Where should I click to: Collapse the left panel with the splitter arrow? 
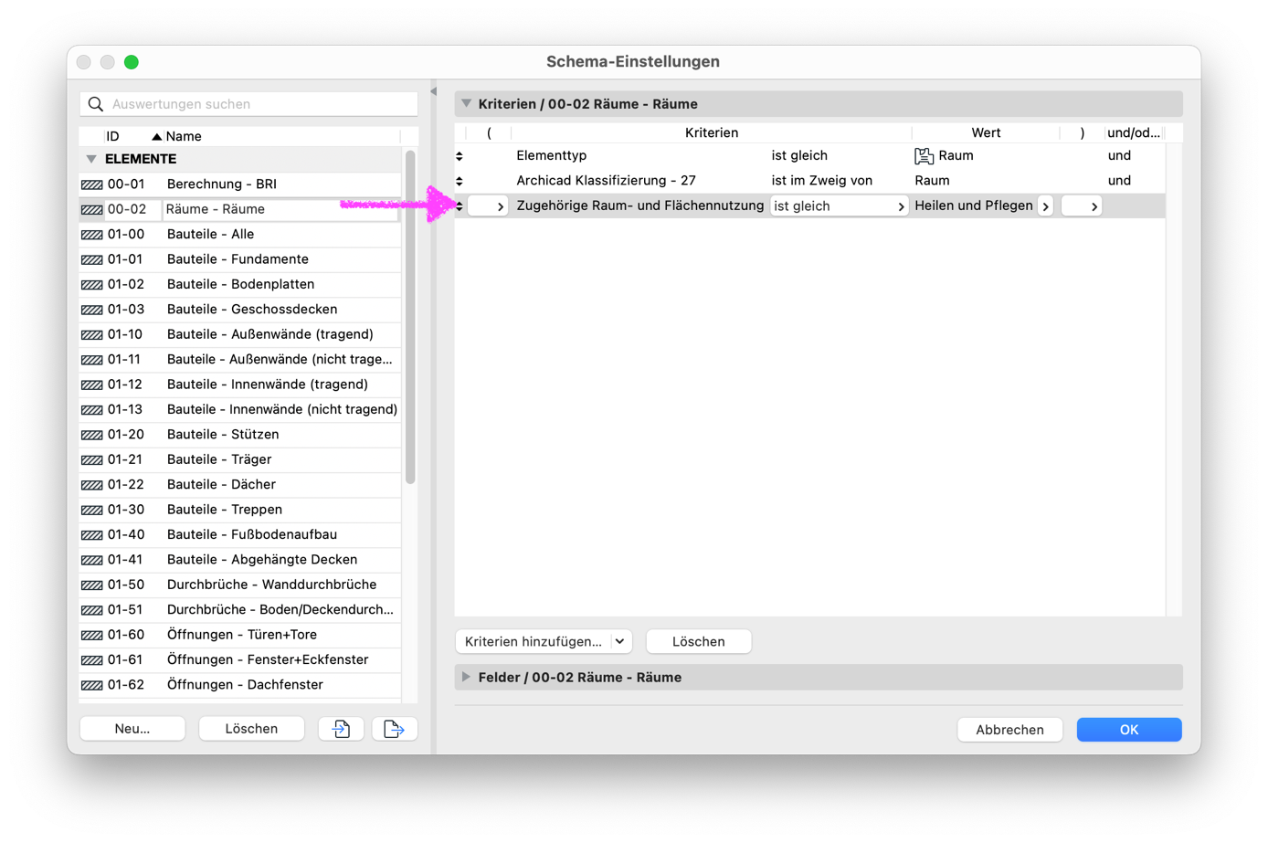[x=434, y=91]
